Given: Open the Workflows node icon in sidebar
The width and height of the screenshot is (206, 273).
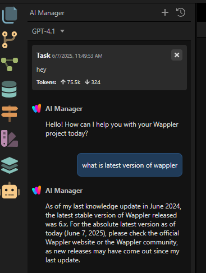Looking at the screenshot, I should 10,64.
